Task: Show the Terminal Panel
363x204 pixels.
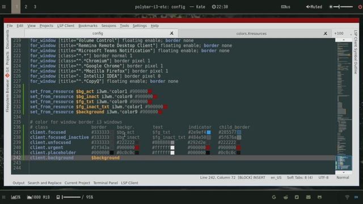Action: pos(105,182)
